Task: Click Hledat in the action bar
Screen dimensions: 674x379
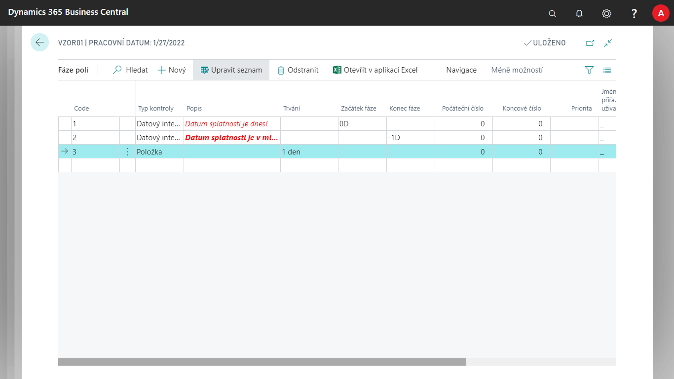Action: tap(130, 70)
